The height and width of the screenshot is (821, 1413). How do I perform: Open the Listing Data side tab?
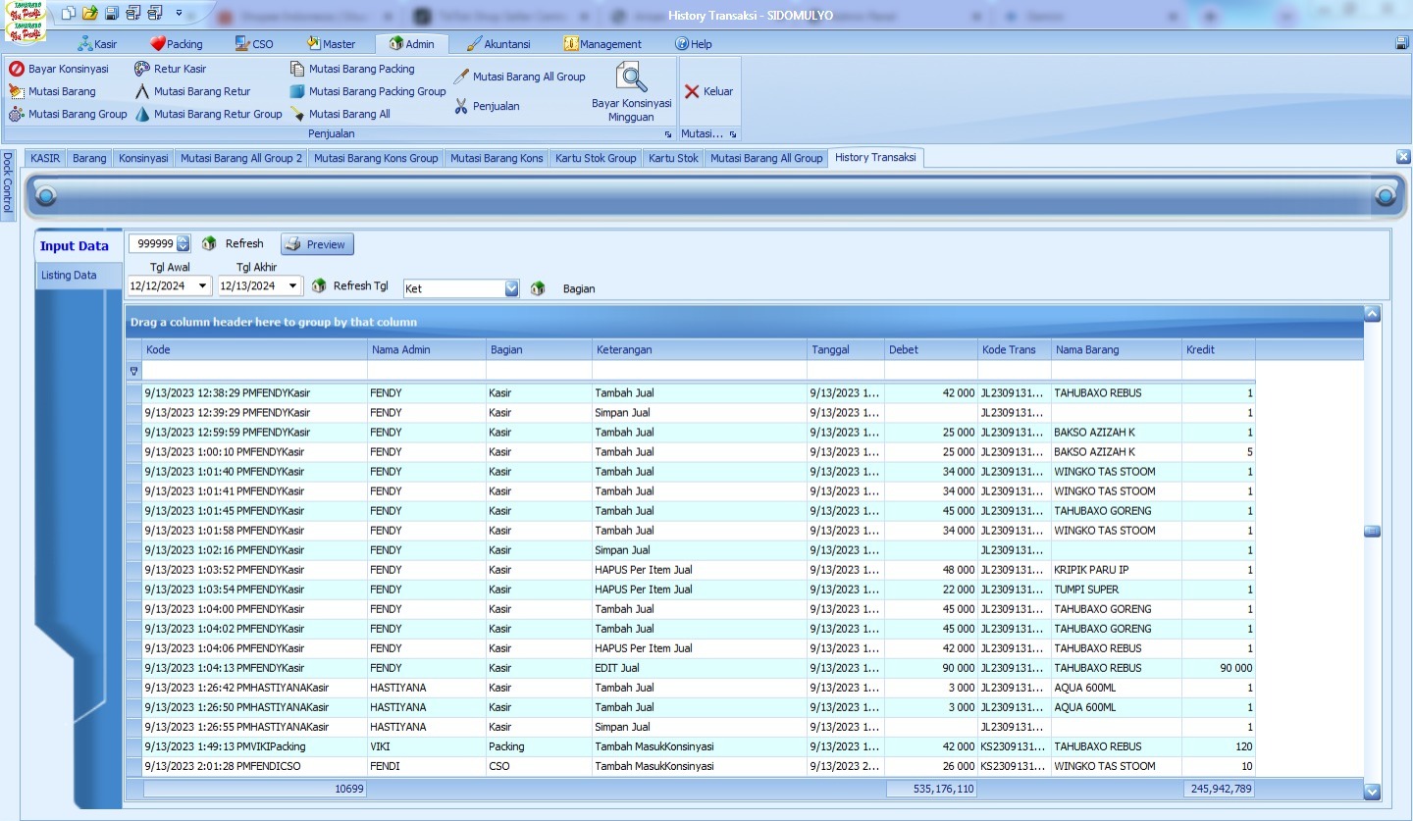pos(69,276)
